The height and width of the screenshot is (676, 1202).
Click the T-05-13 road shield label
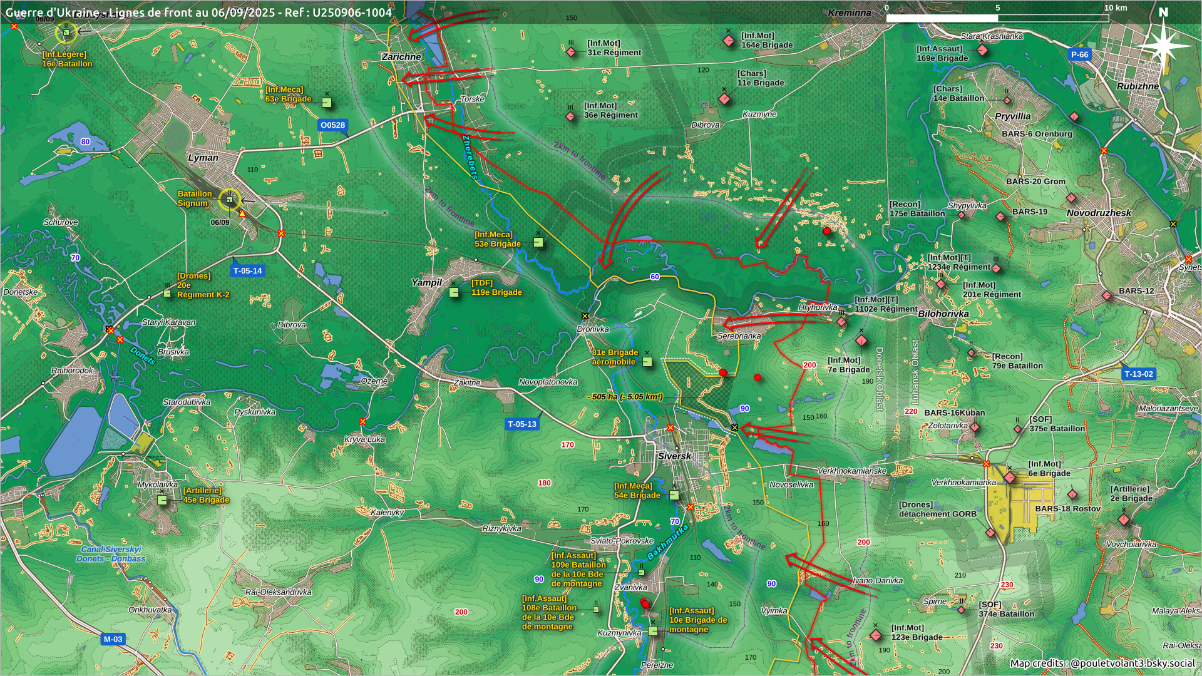pos(521,424)
